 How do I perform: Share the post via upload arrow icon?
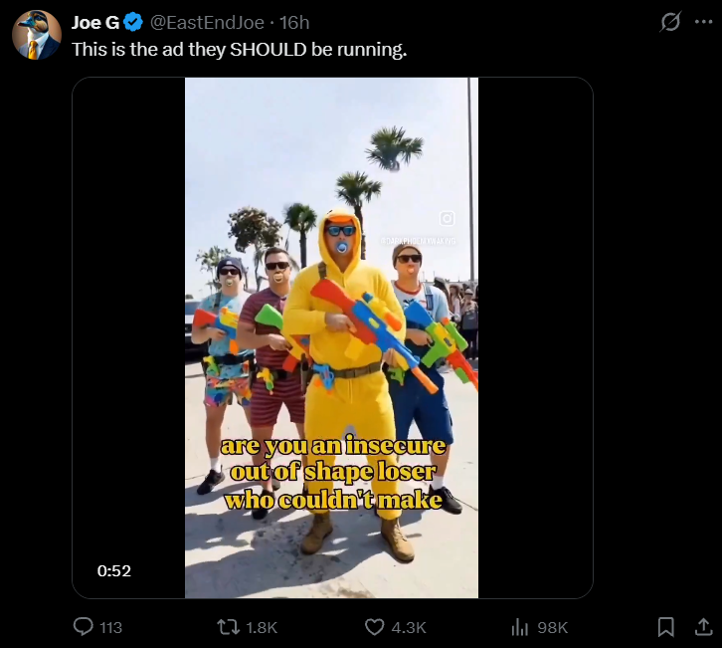point(703,627)
